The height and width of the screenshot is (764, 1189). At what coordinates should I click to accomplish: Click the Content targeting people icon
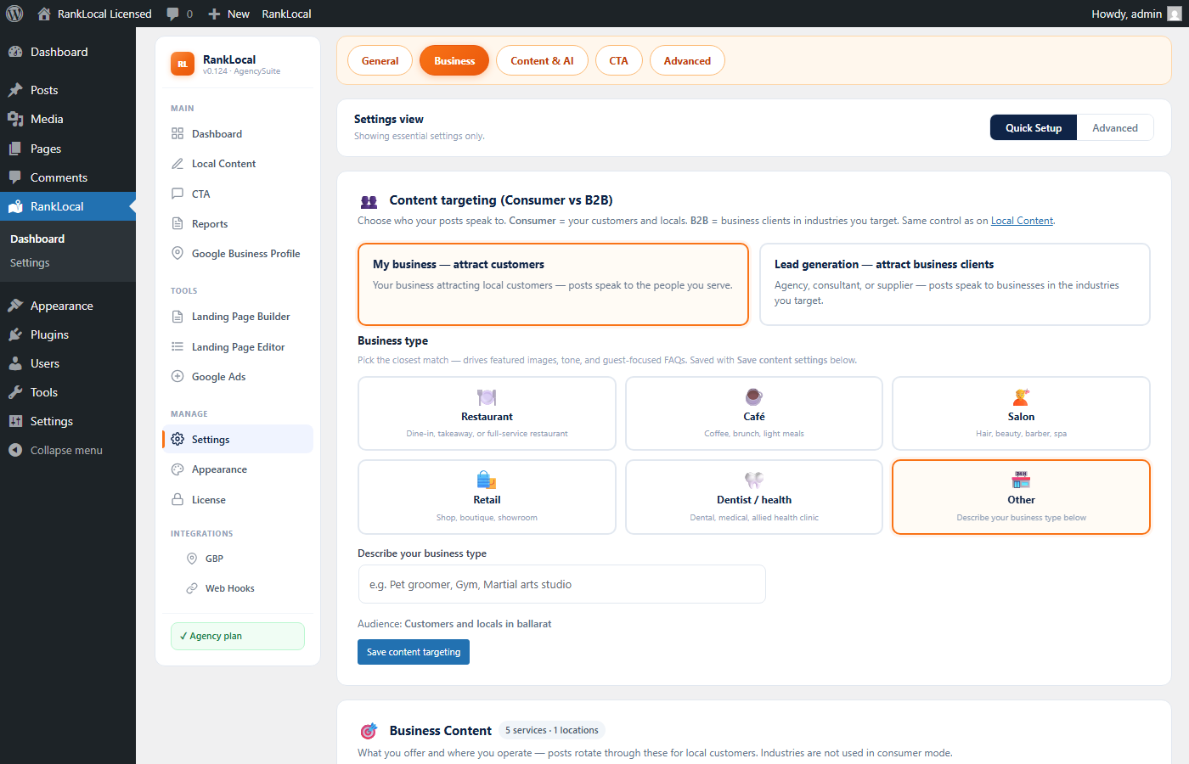tap(369, 201)
